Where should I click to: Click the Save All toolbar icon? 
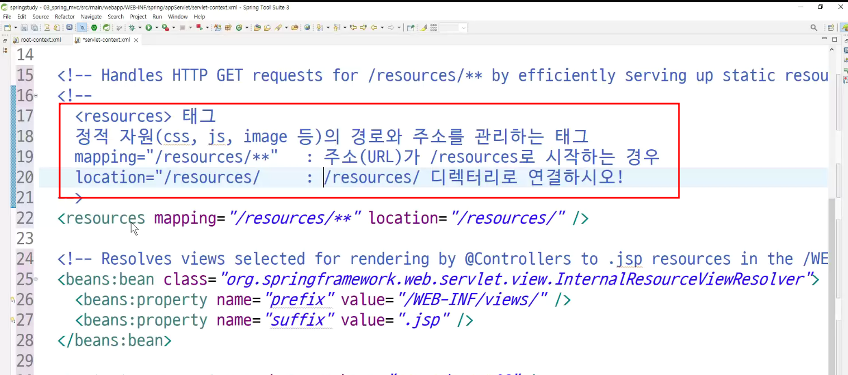coord(35,27)
